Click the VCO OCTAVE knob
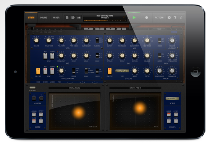Screen dimensions: 210x143 click(36, 40)
